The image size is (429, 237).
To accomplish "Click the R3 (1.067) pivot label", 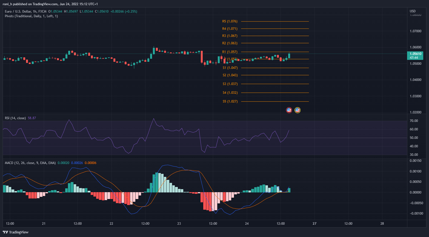I will point(230,36).
